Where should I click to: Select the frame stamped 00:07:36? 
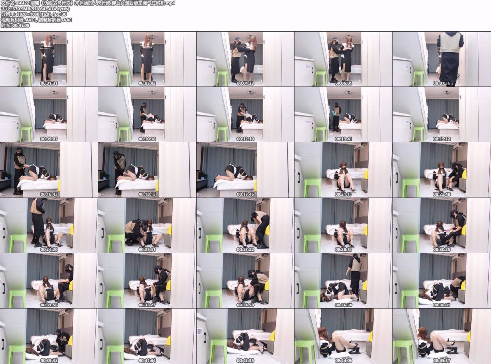442,59
